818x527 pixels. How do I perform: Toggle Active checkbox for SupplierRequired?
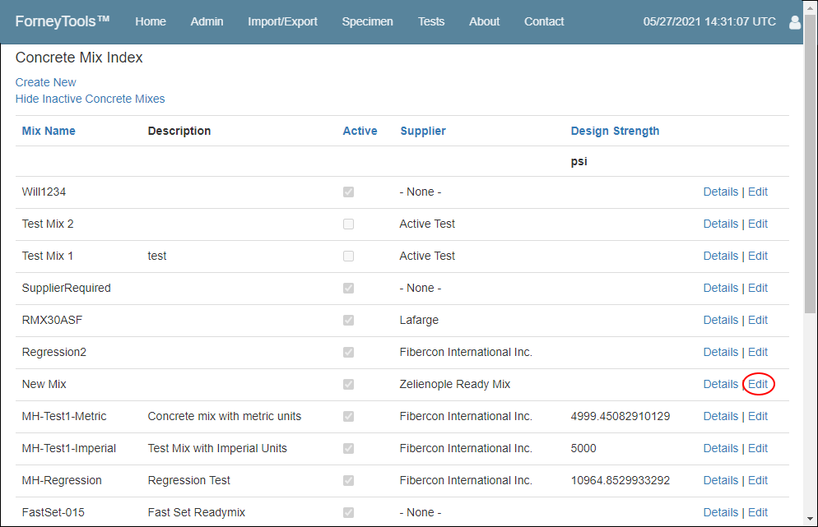coord(348,289)
